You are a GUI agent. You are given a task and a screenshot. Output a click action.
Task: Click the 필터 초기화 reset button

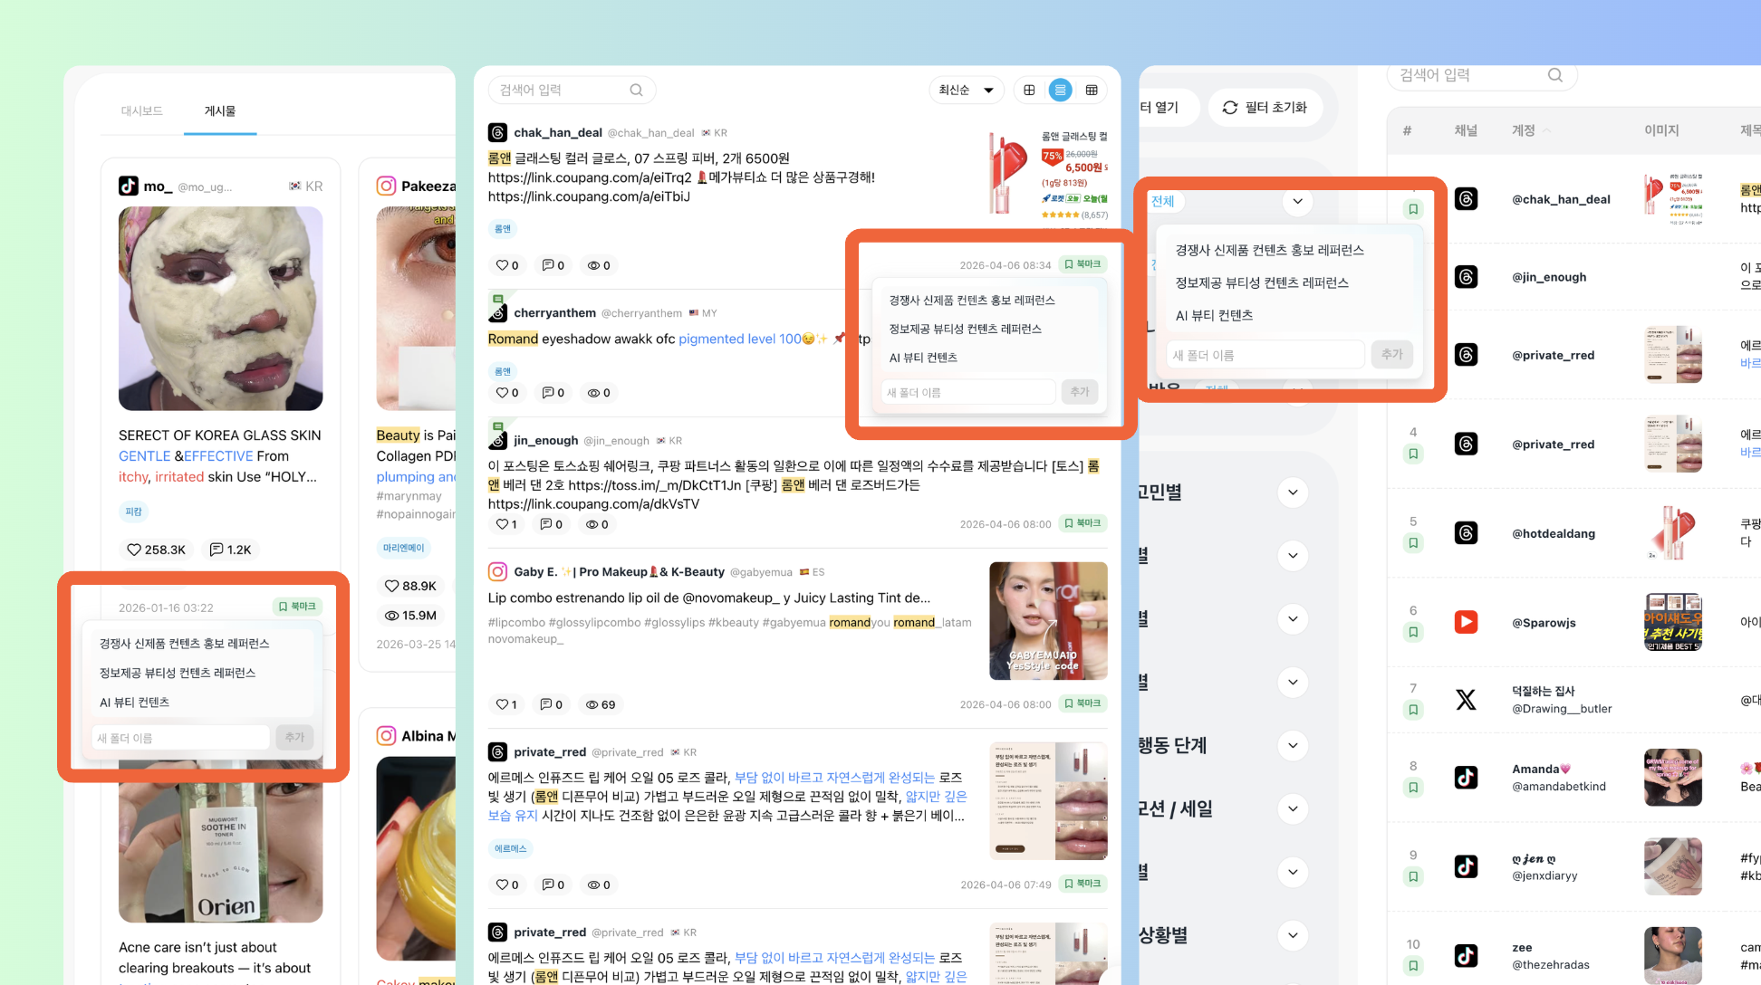point(1265,107)
